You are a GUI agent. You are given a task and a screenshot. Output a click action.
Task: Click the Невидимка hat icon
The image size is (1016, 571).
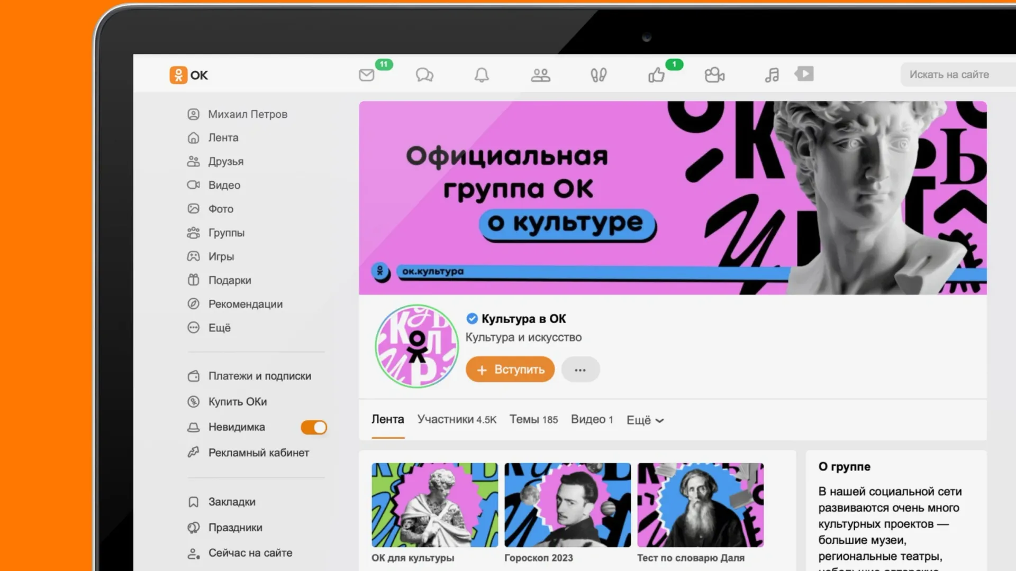(x=194, y=427)
